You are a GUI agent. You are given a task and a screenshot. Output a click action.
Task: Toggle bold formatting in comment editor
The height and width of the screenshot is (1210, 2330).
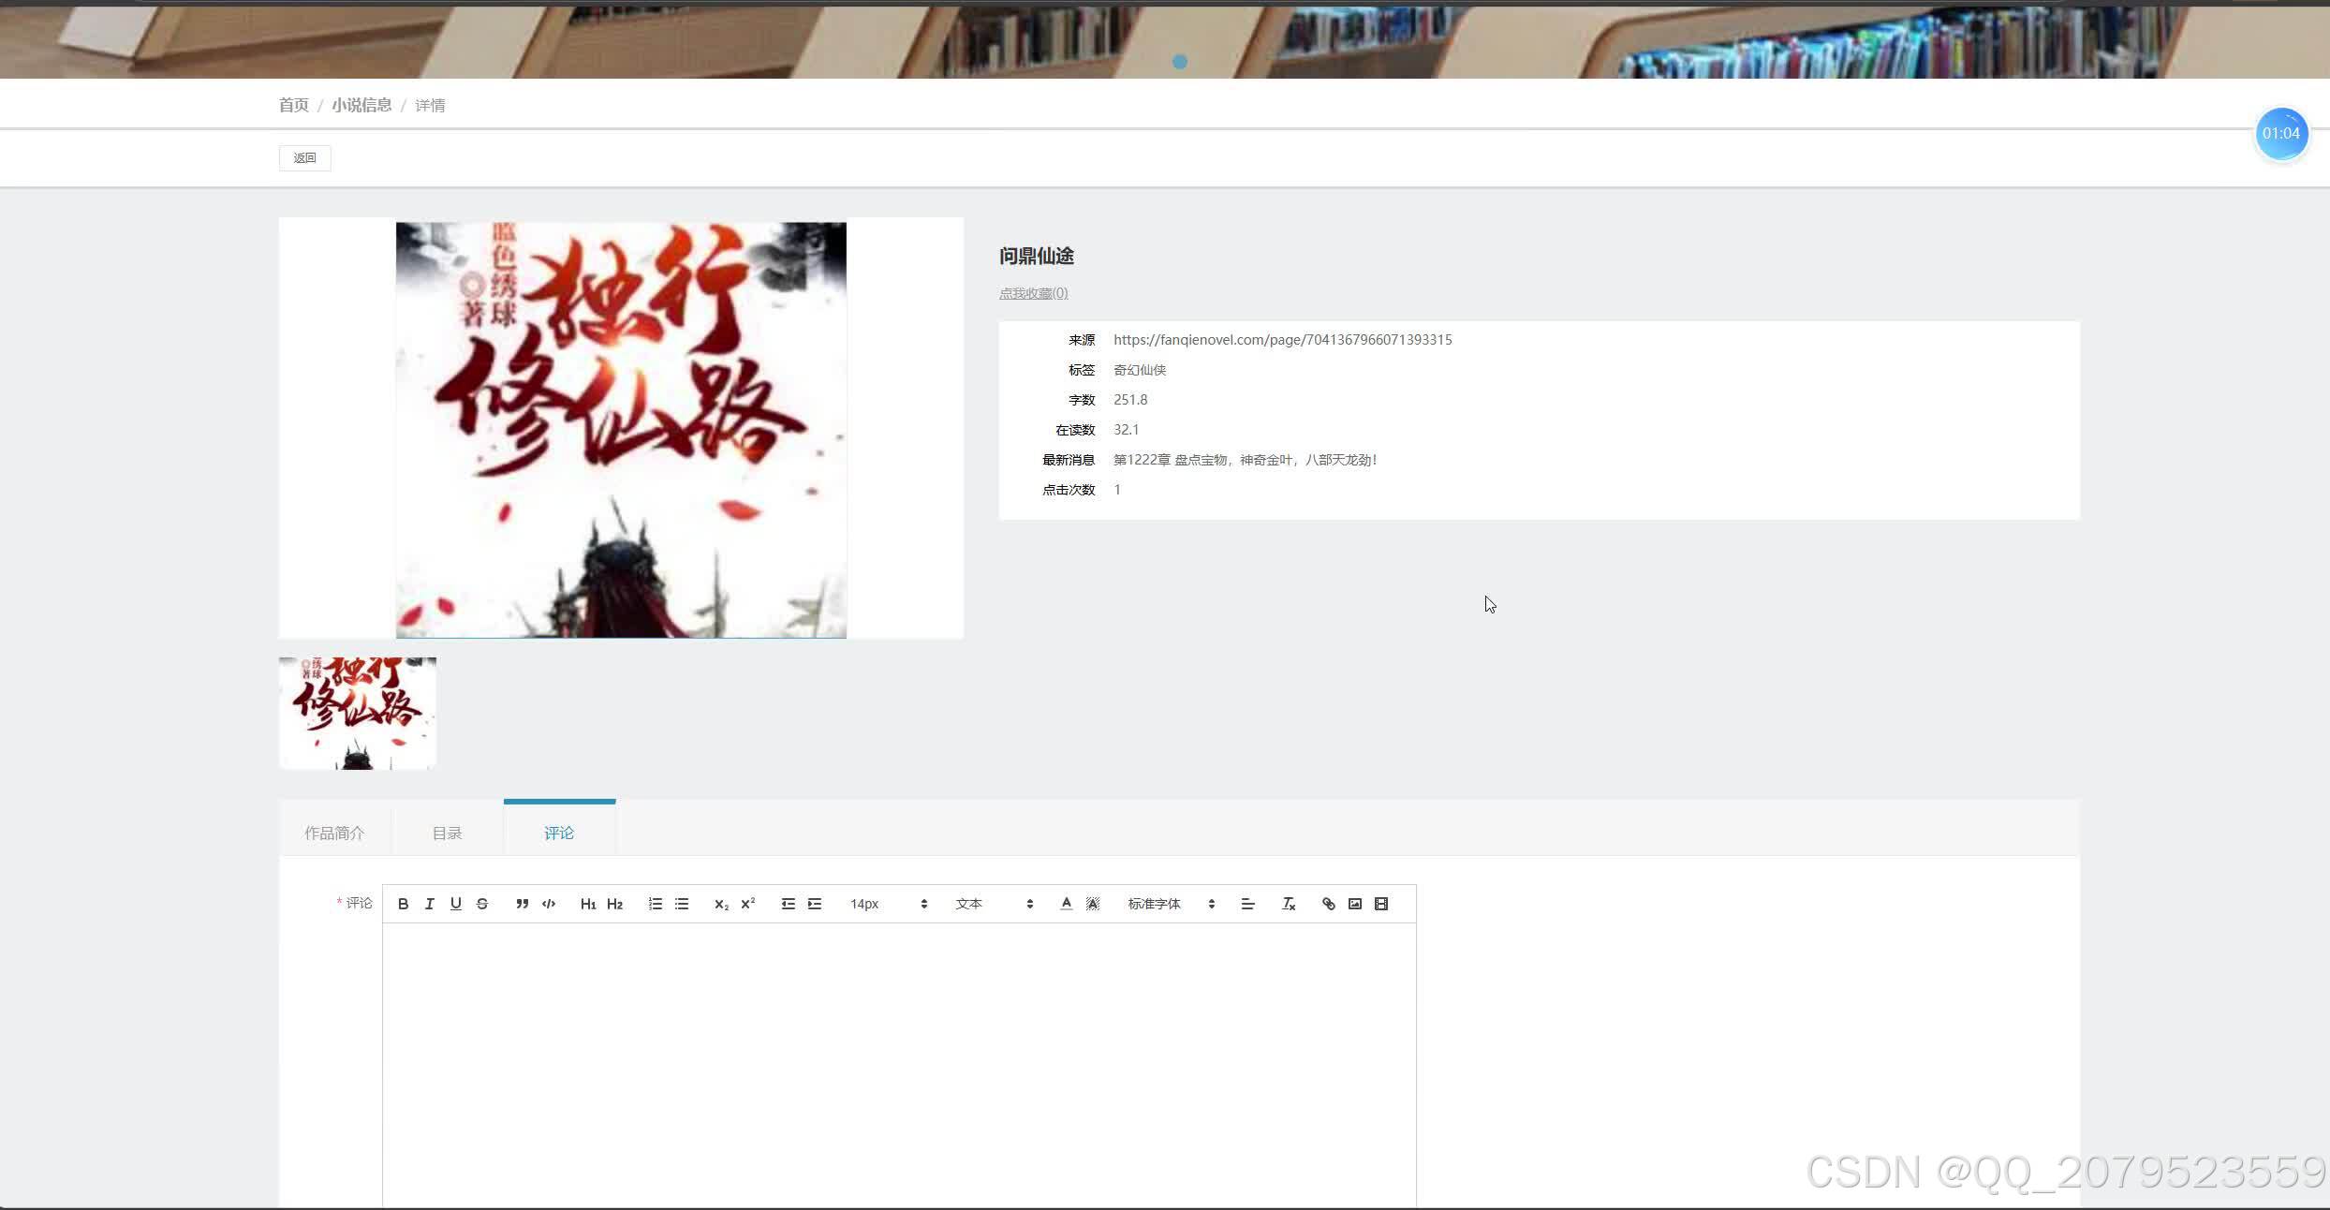[403, 904]
